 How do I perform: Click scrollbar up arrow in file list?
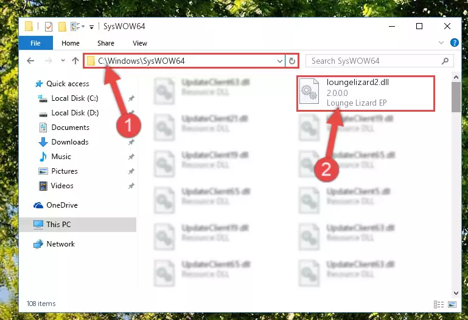[456, 77]
